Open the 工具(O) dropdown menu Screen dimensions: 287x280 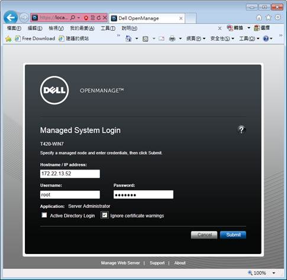coord(249,38)
